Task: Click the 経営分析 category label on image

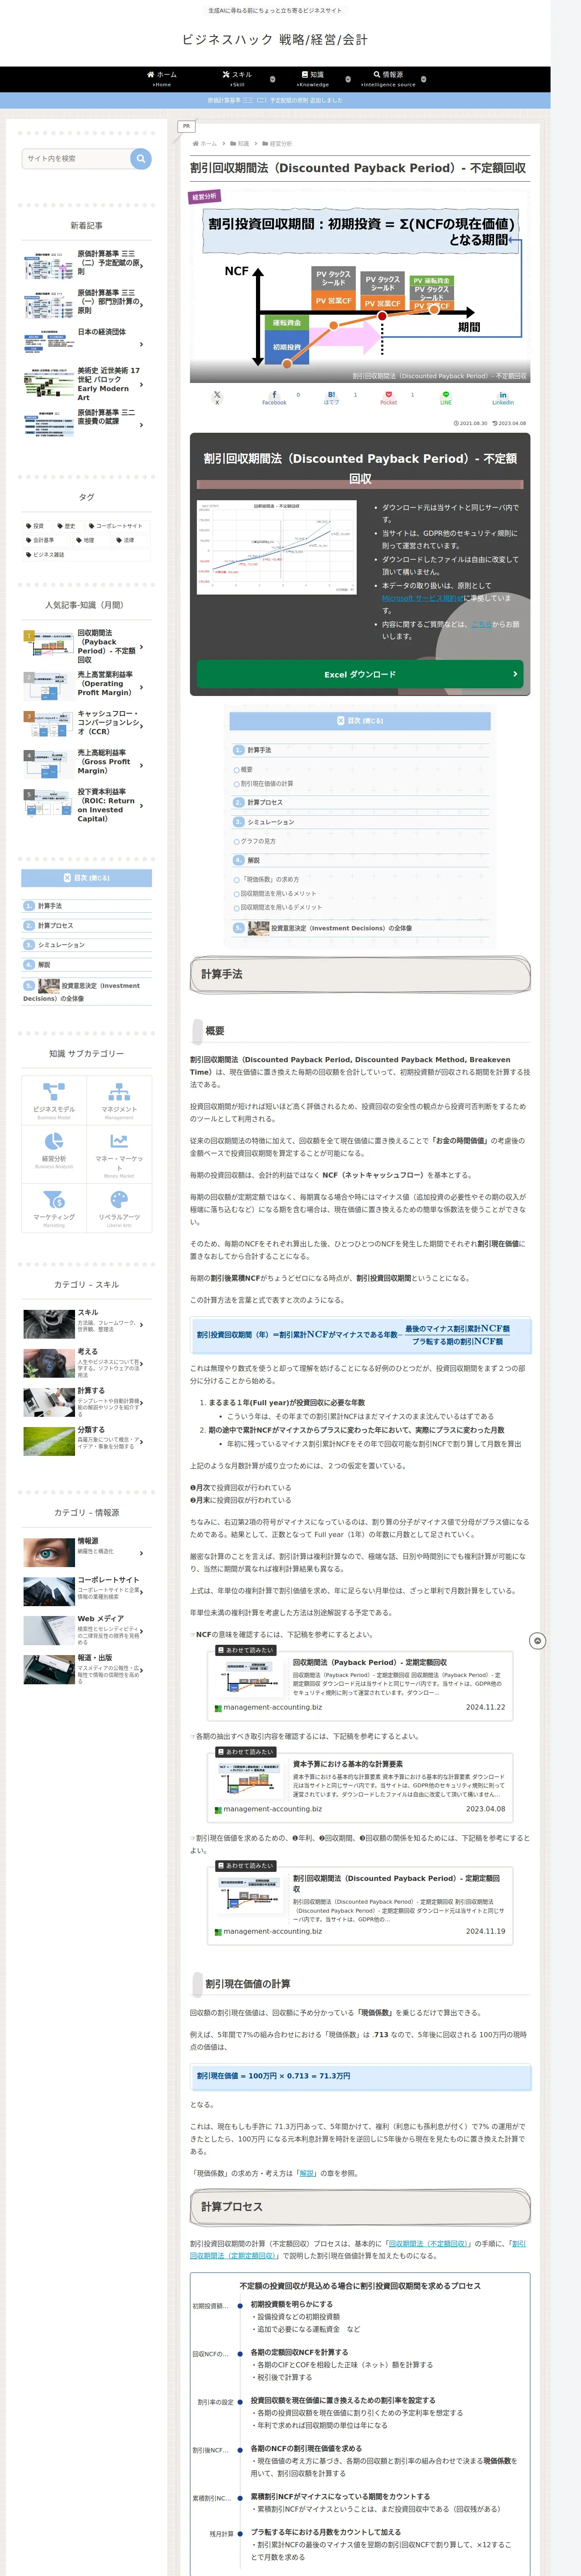Action: tap(205, 197)
